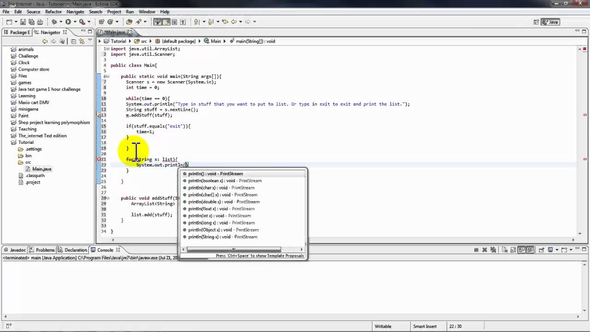Image resolution: width=590 pixels, height=332 pixels.
Task: Run the program with green Run button
Action: (x=68, y=22)
